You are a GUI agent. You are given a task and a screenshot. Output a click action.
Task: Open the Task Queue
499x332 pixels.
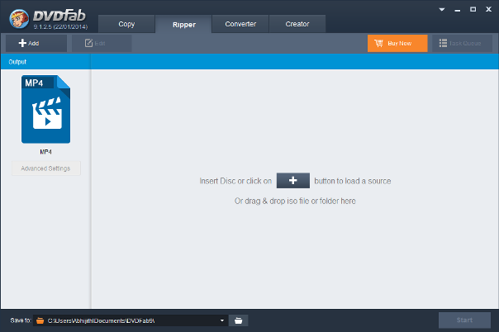coord(462,43)
